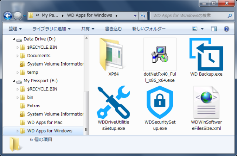
Task: Open the ライブラリに追加 menu
Action: [x=52, y=29]
